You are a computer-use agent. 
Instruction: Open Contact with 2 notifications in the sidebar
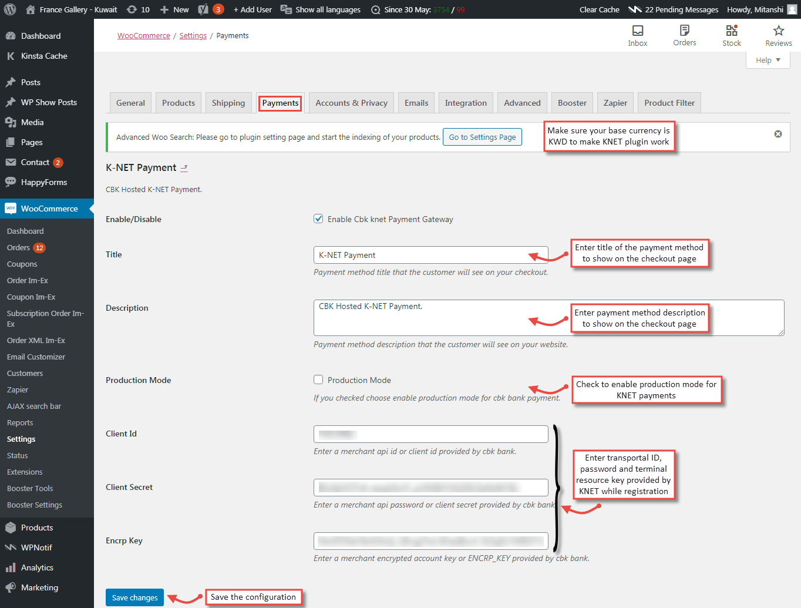click(47, 162)
